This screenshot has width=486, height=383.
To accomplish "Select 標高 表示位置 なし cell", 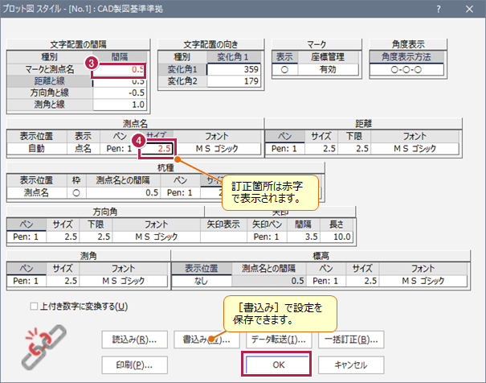I will coord(202,281).
